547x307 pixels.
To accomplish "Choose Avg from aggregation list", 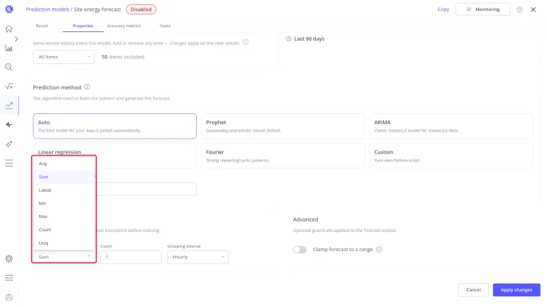I will pyautogui.click(x=64, y=164).
